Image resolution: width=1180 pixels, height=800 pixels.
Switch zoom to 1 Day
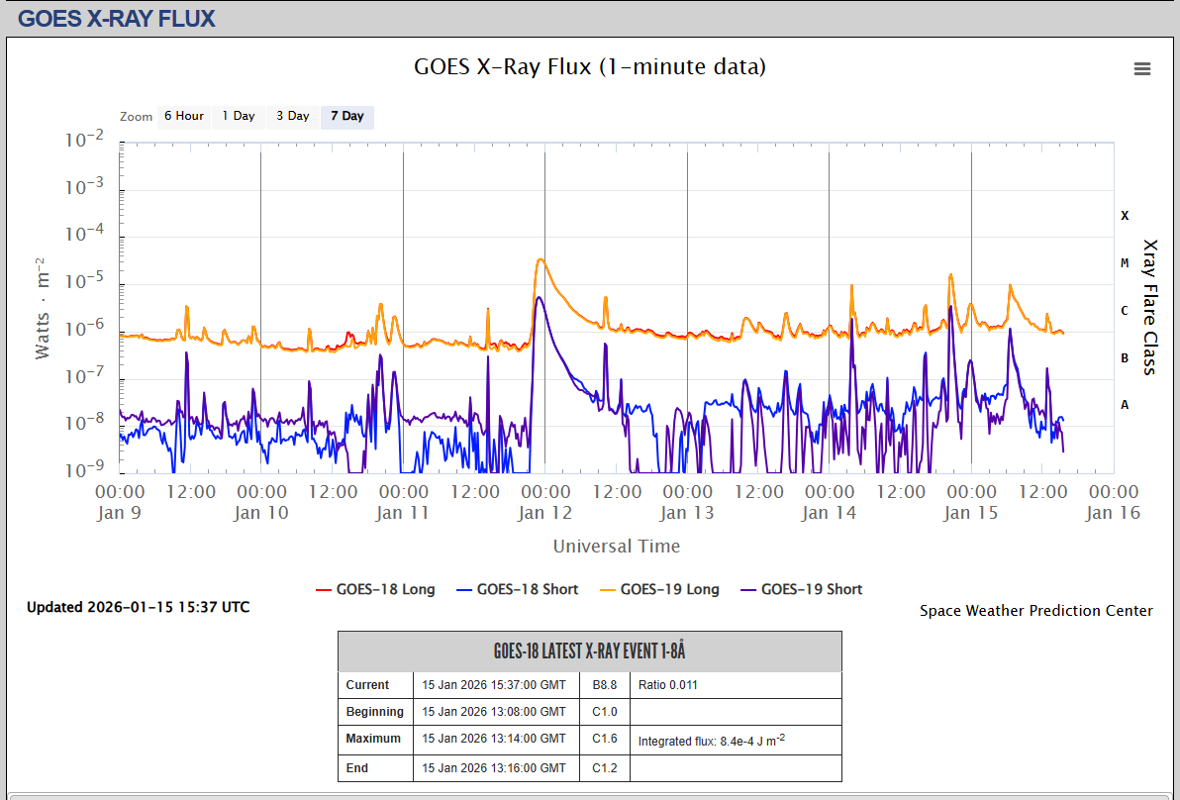point(238,117)
